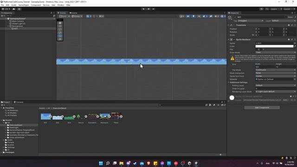Image resolution: width=297 pixels, height=167 pixels.
Task: Open the Unity cloud services icon
Action: click(13, 9)
